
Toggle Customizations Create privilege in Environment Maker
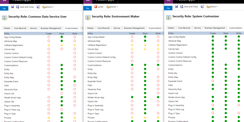pyautogui.click(x=132, y=65)
